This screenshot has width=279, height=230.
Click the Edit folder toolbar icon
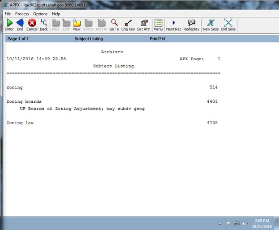(66, 23)
